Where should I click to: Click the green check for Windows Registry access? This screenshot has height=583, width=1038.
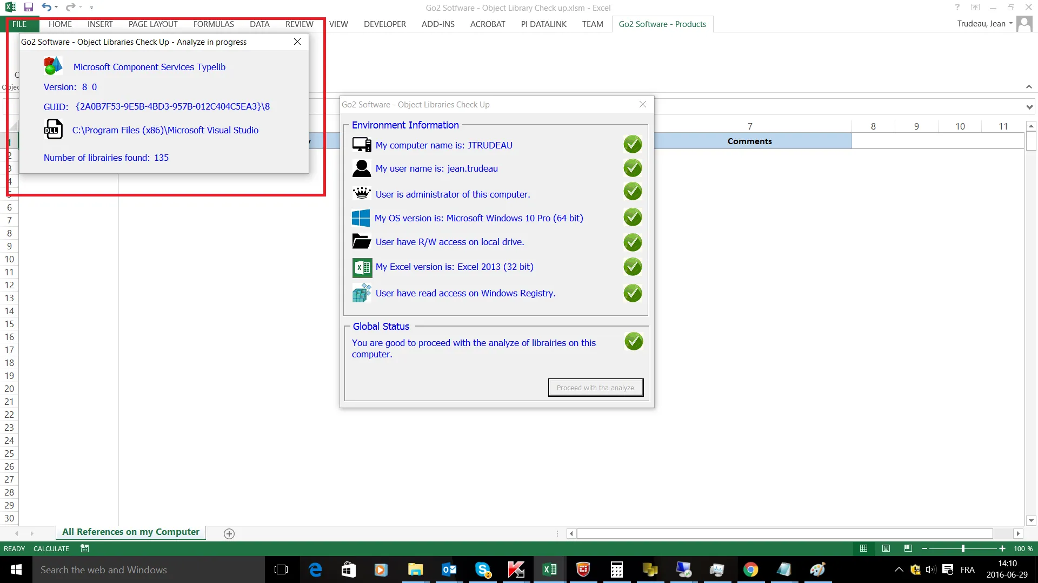(x=633, y=293)
